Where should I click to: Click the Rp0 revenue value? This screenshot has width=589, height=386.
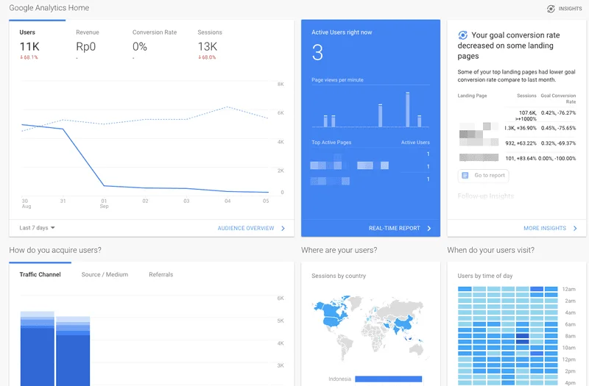[x=85, y=46]
